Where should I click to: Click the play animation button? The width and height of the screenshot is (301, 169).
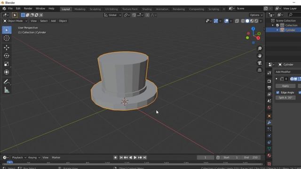pos(135,158)
